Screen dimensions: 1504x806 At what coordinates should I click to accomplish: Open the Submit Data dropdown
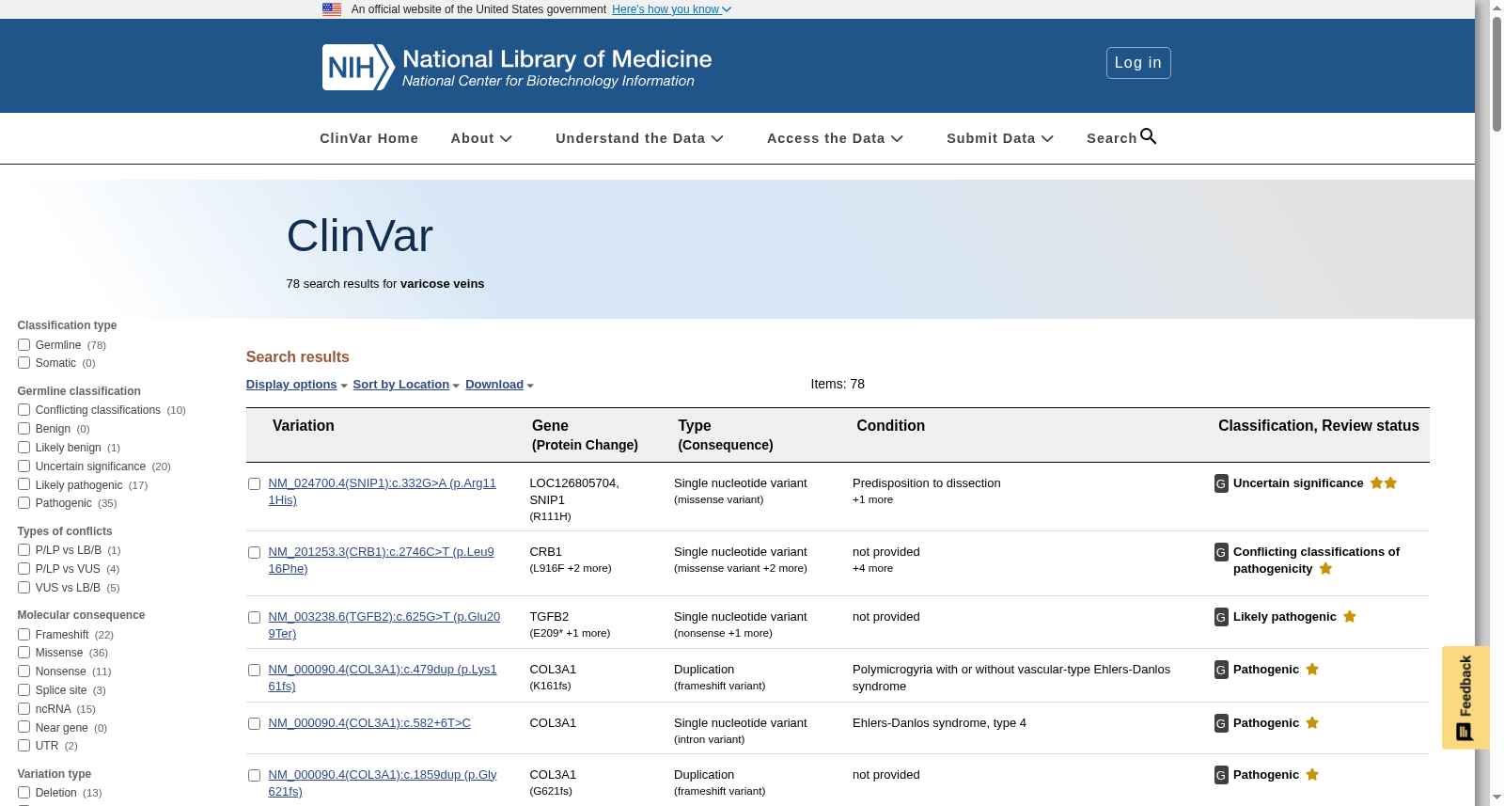[x=1000, y=138]
